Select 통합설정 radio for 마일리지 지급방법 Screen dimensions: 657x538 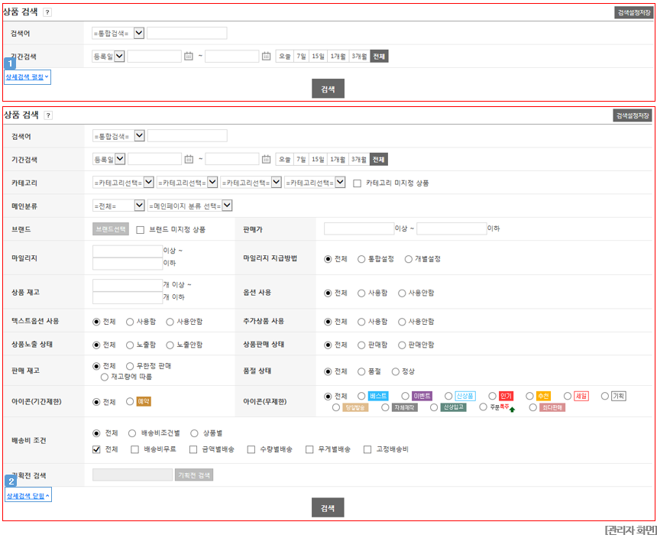pos(361,259)
